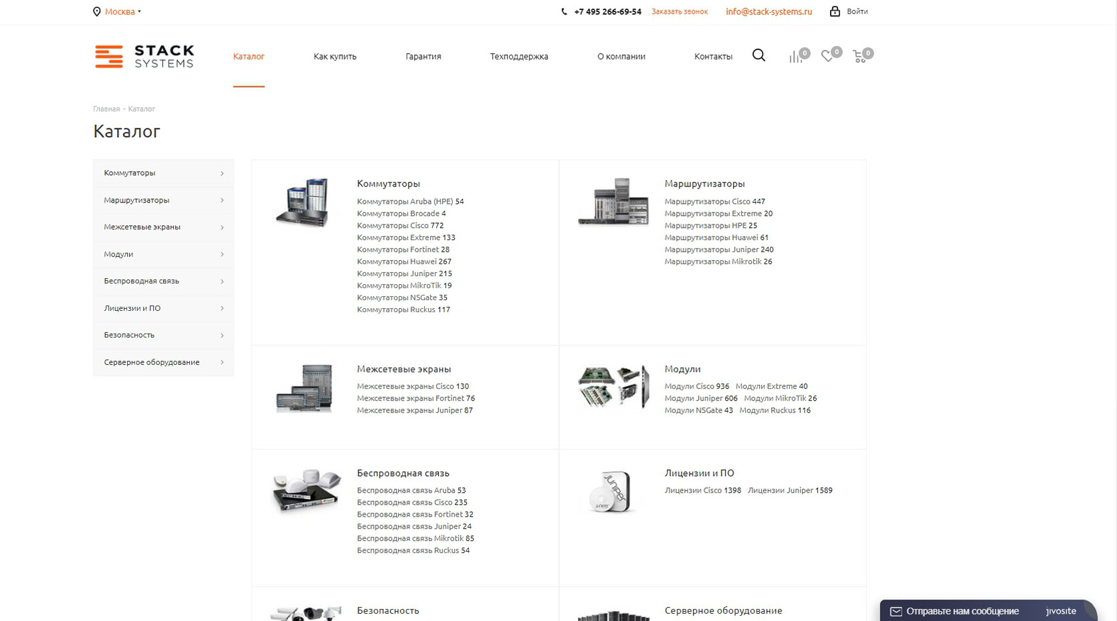1117x621 pixels.
Task: Open the Лицензии и ПО category heading
Action: pos(699,473)
